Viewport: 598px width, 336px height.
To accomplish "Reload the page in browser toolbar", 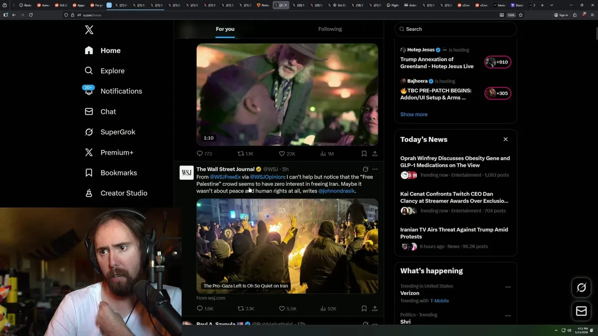I will pos(31,15).
